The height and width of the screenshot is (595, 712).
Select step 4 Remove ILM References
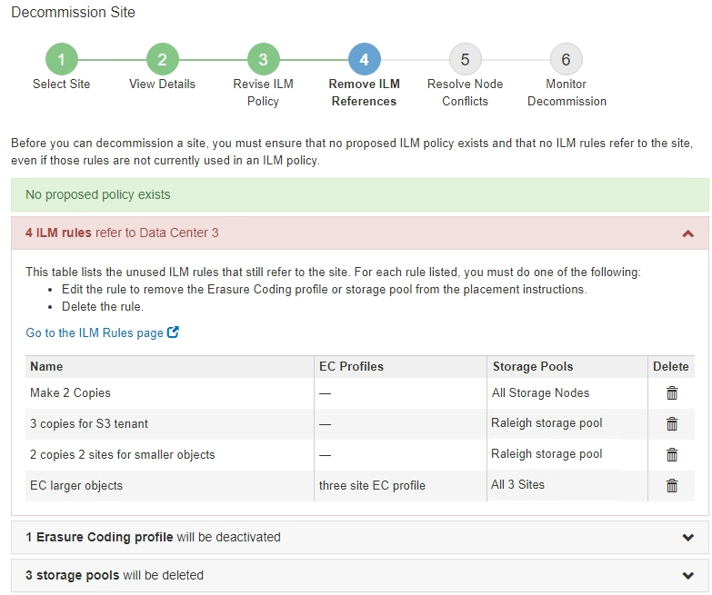pos(364,60)
